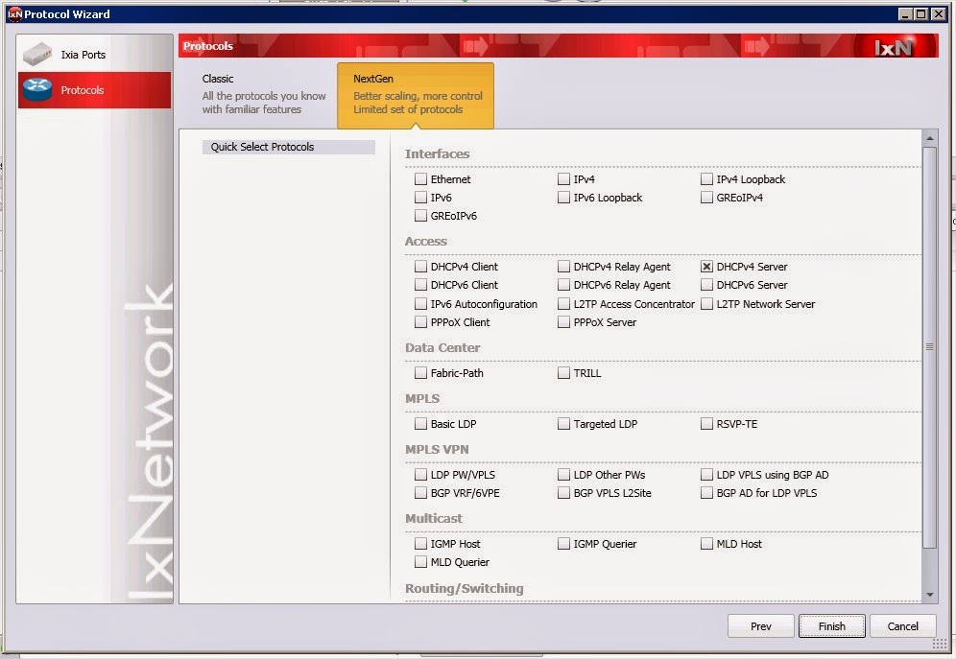
Task: Enable the Ethernet interface checkbox
Action: (420, 178)
